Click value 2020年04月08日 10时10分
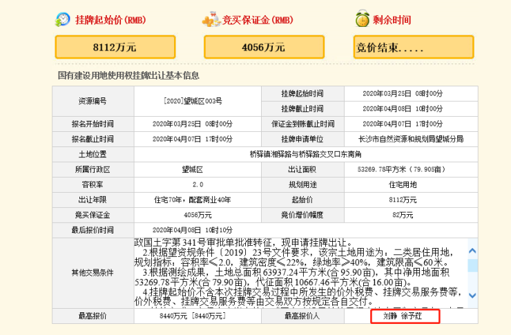Viewport: 511px width, 335px height. coord(193,230)
